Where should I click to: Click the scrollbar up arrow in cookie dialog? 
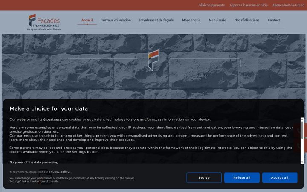coord(302,119)
